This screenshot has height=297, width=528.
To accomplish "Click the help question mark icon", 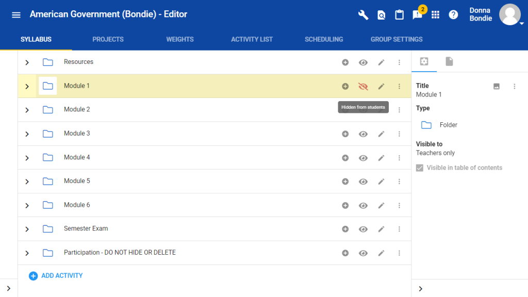I will point(453,14).
